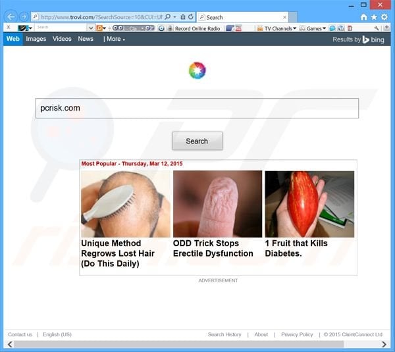The image size is (395, 352).
Task: Click the compatibility view icon beside Refresh
Action: point(183,17)
